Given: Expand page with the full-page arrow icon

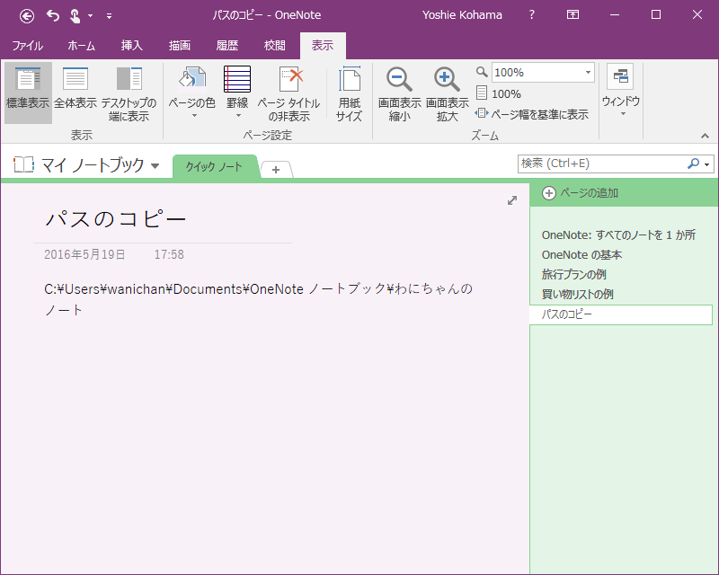Looking at the screenshot, I should [x=512, y=200].
